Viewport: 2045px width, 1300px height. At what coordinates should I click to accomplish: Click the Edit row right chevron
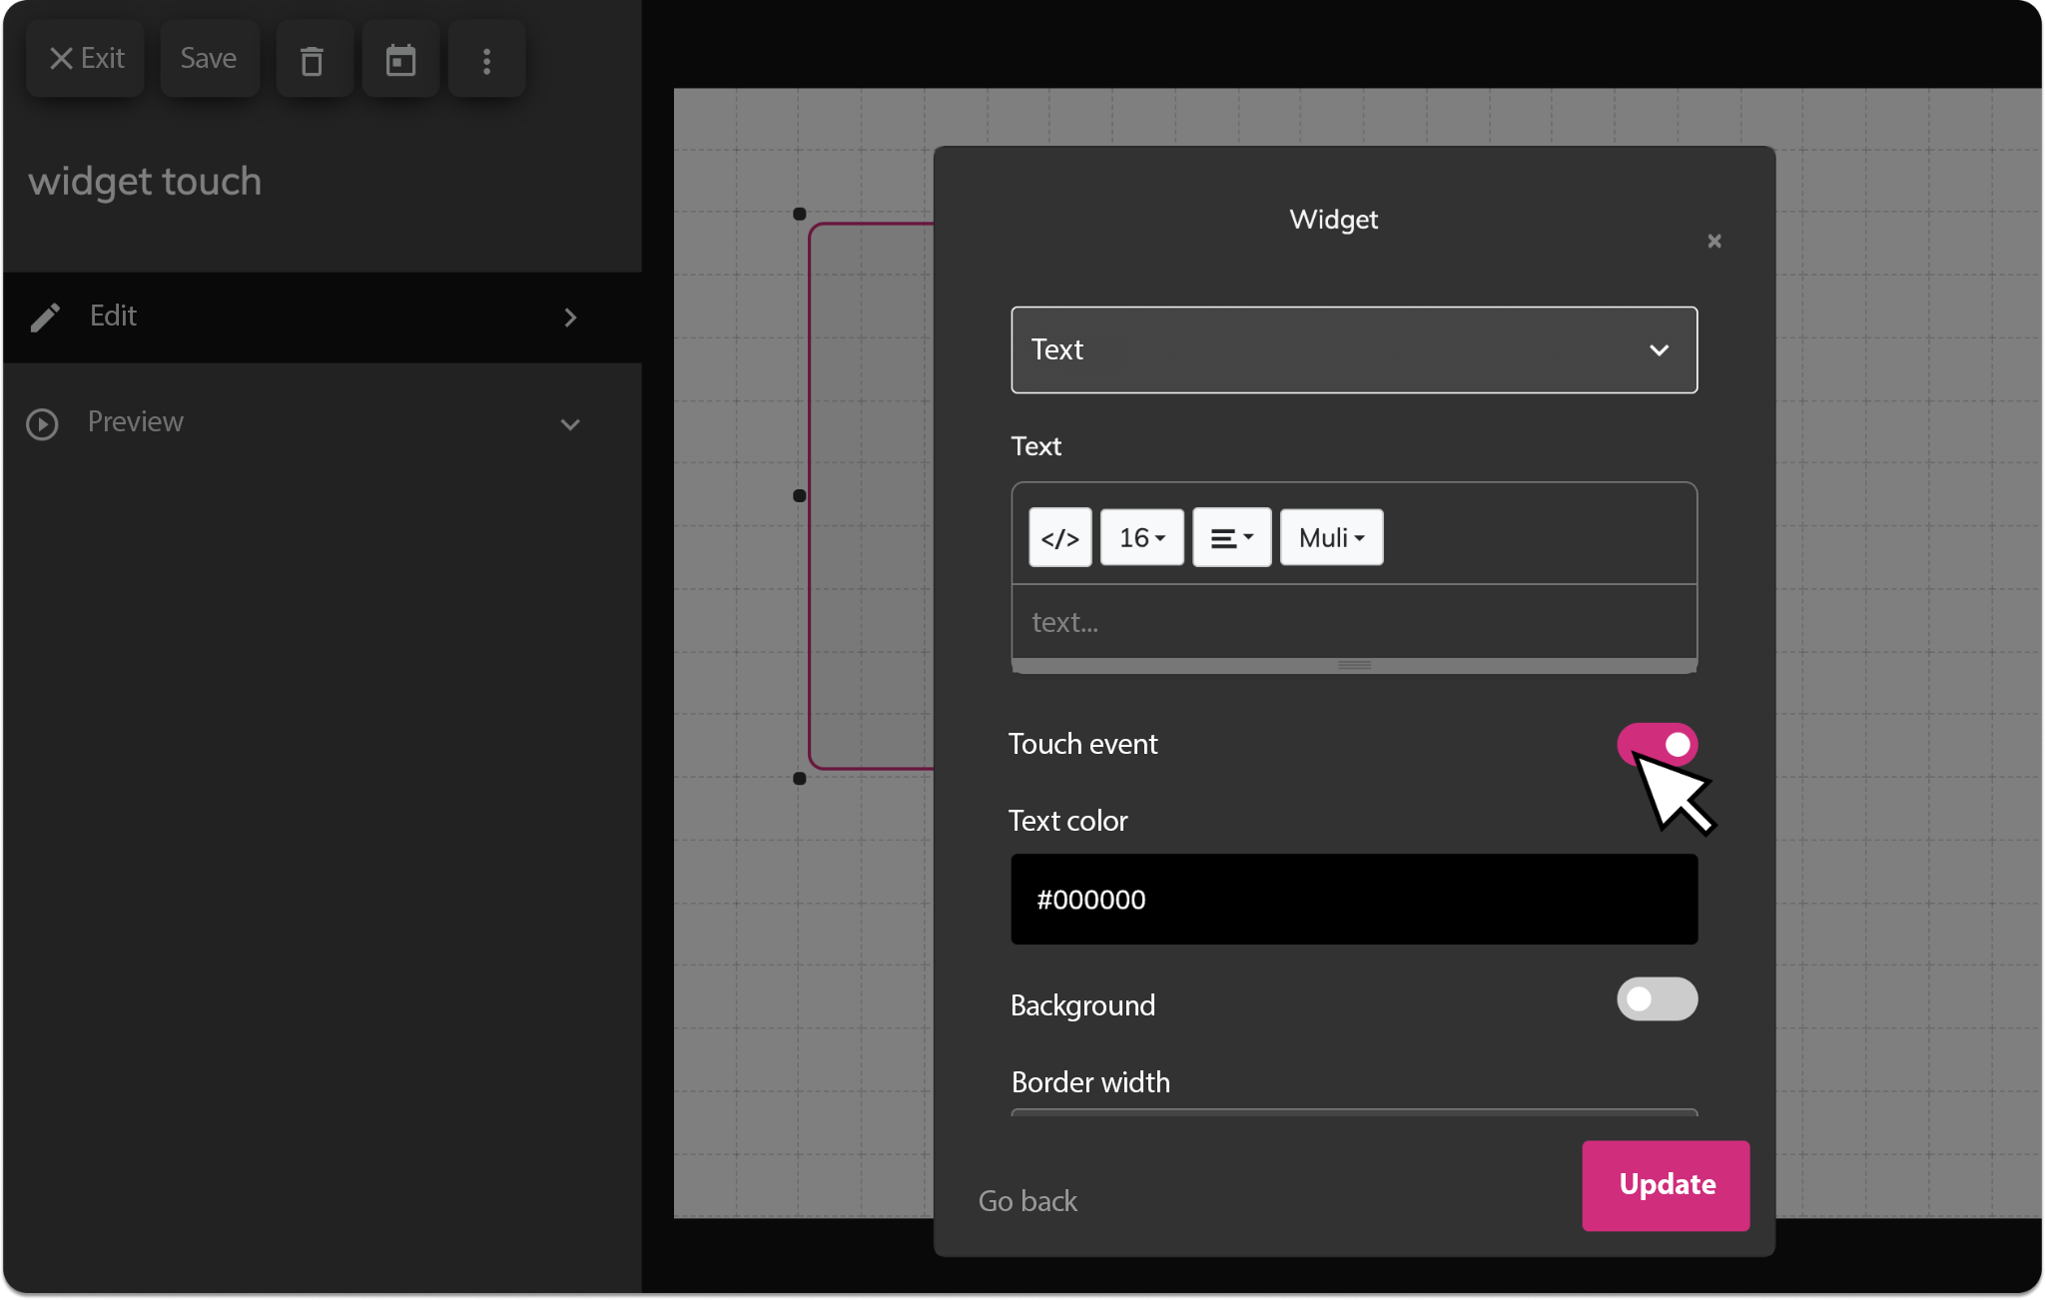point(570,318)
